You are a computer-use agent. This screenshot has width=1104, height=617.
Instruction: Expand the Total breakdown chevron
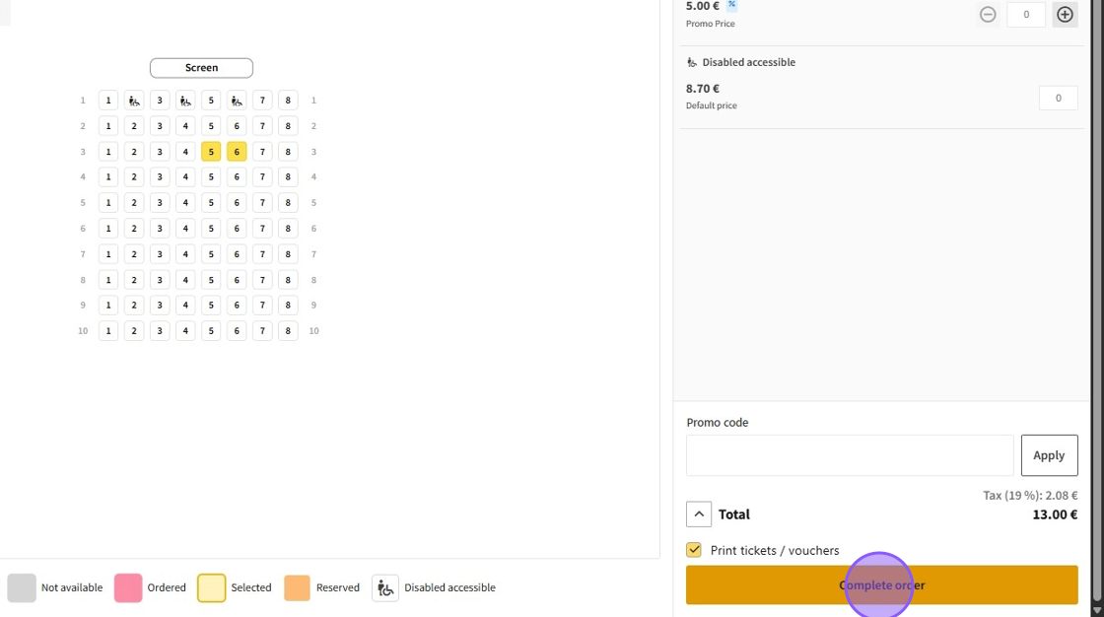[x=699, y=514]
